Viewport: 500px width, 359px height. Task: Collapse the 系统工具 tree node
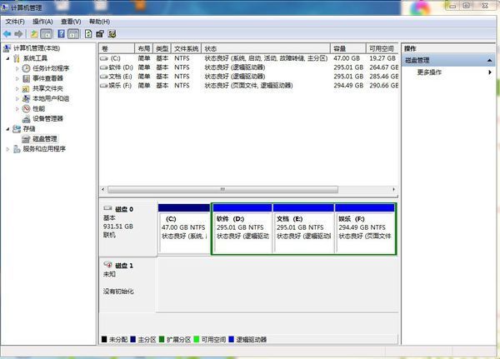[x=8, y=58]
